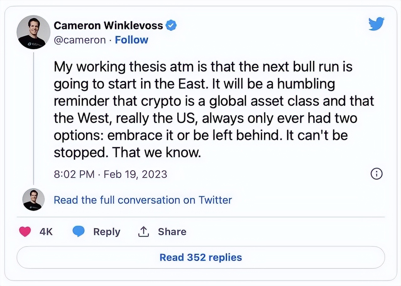The height and width of the screenshot is (286, 401).
Task: Click the @cameron handle
Action: coord(80,40)
